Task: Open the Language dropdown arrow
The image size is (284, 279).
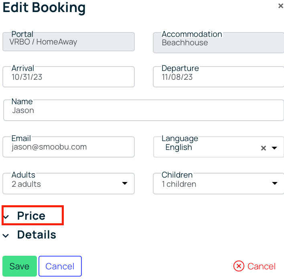Action: pos(274,148)
